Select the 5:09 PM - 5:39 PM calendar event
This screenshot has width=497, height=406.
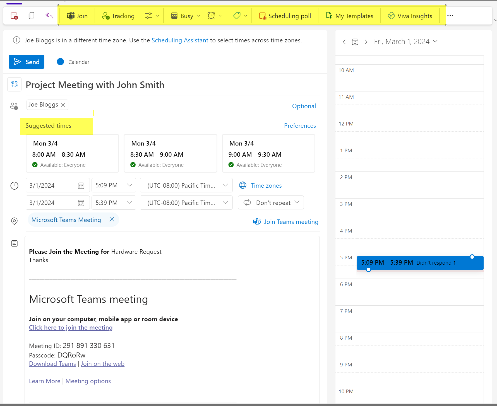tap(420, 263)
